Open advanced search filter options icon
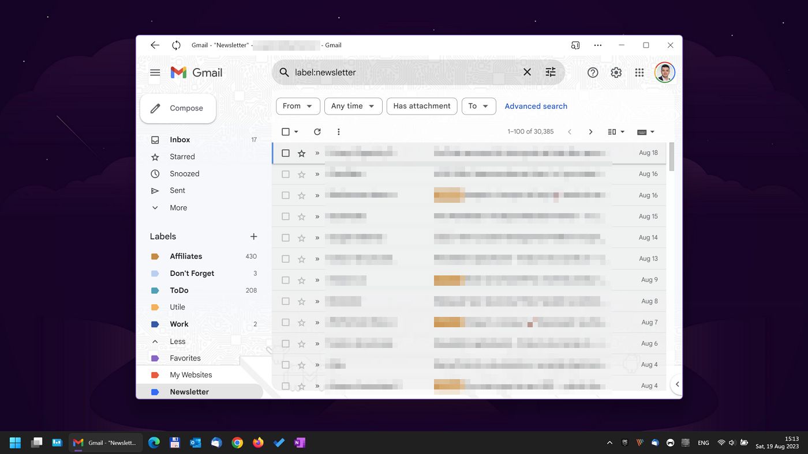The width and height of the screenshot is (808, 454). click(550, 72)
